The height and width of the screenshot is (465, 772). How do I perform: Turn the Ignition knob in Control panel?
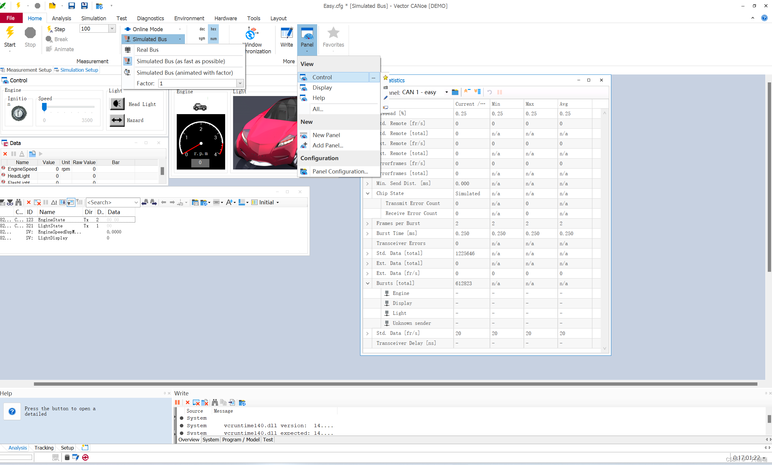tap(19, 114)
